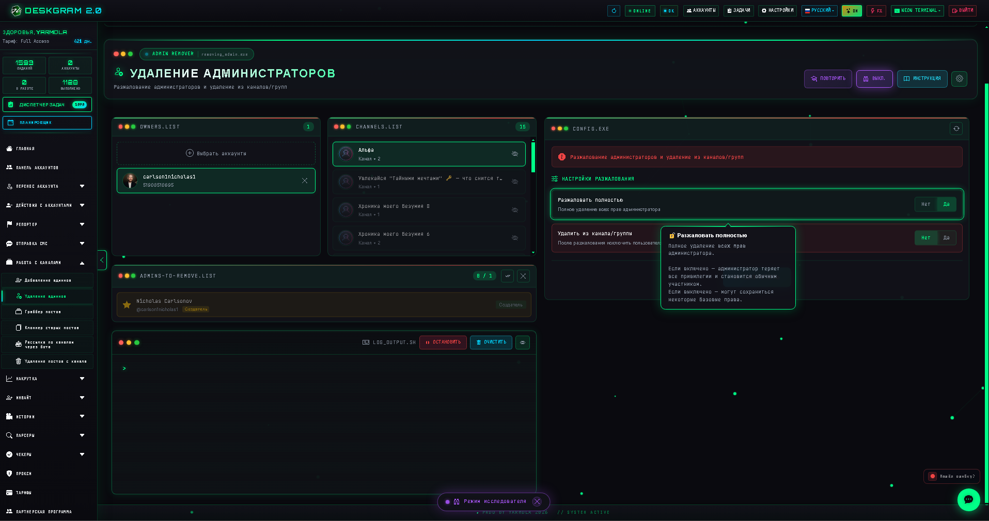The width and height of the screenshot is (989, 521).
Task: Set Удалить из канала/группы to Да
Action: 946,238
